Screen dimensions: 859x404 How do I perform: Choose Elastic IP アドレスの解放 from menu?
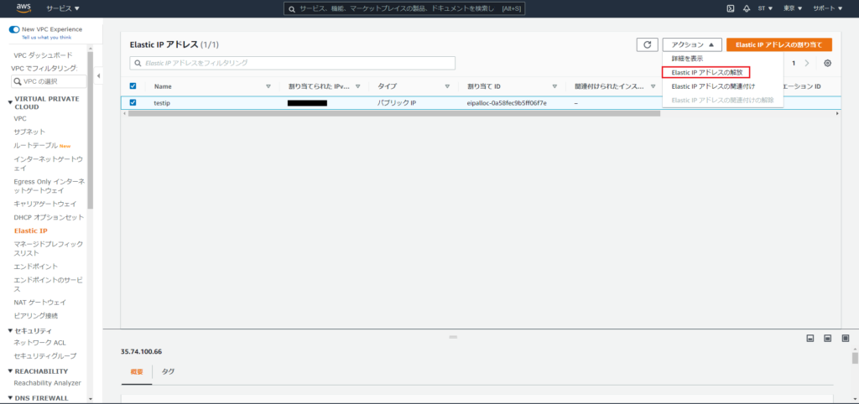(x=705, y=73)
